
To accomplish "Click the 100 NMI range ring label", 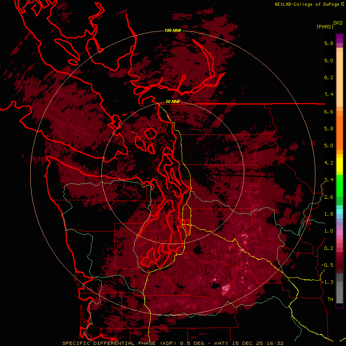I will coord(173,30).
